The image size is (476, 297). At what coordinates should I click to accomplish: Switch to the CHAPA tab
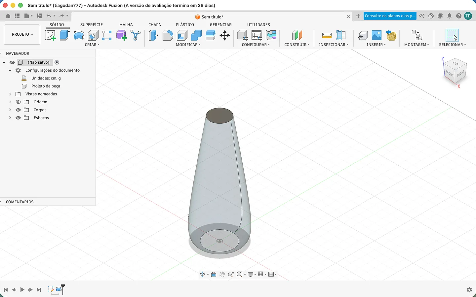[x=155, y=25]
